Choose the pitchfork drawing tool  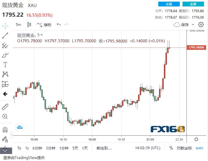pyautogui.click(x=5, y=45)
